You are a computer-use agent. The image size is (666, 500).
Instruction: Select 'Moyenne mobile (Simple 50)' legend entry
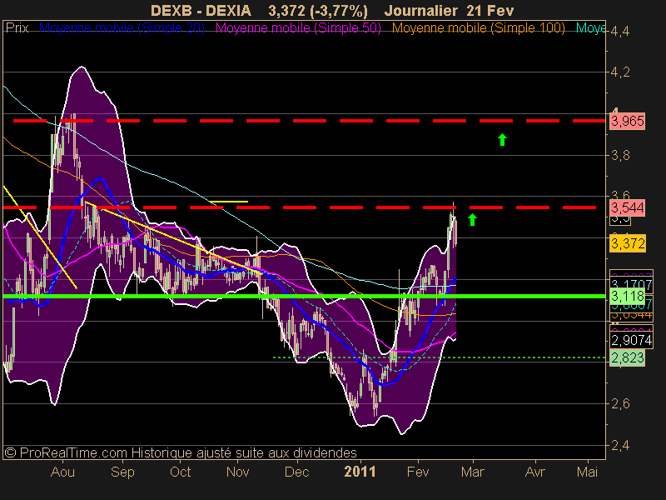[298, 28]
